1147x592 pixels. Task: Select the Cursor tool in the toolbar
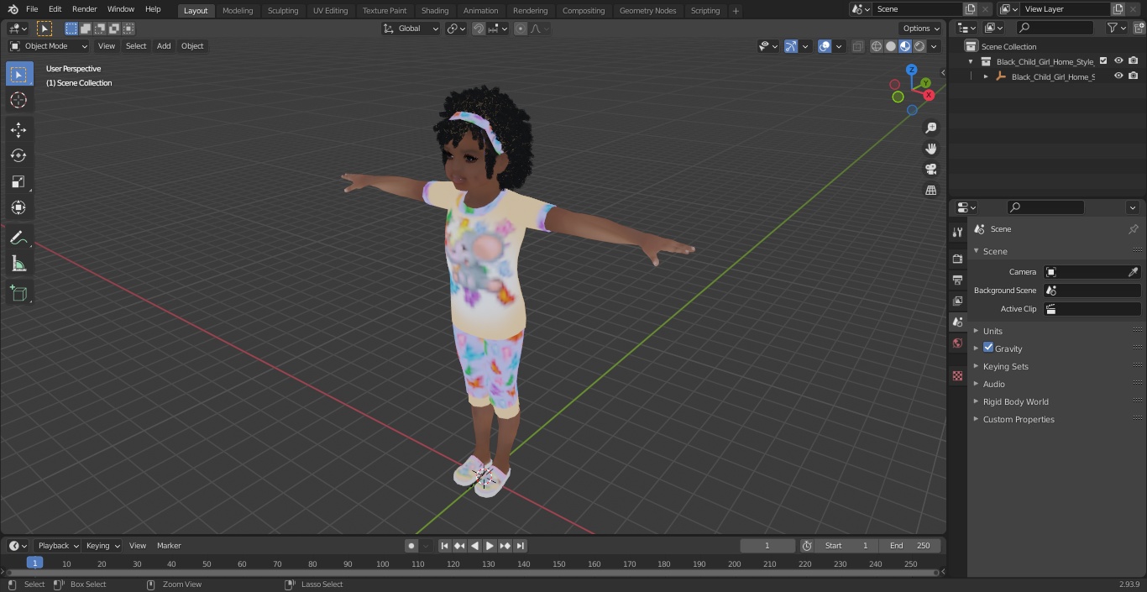click(x=18, y=100)
